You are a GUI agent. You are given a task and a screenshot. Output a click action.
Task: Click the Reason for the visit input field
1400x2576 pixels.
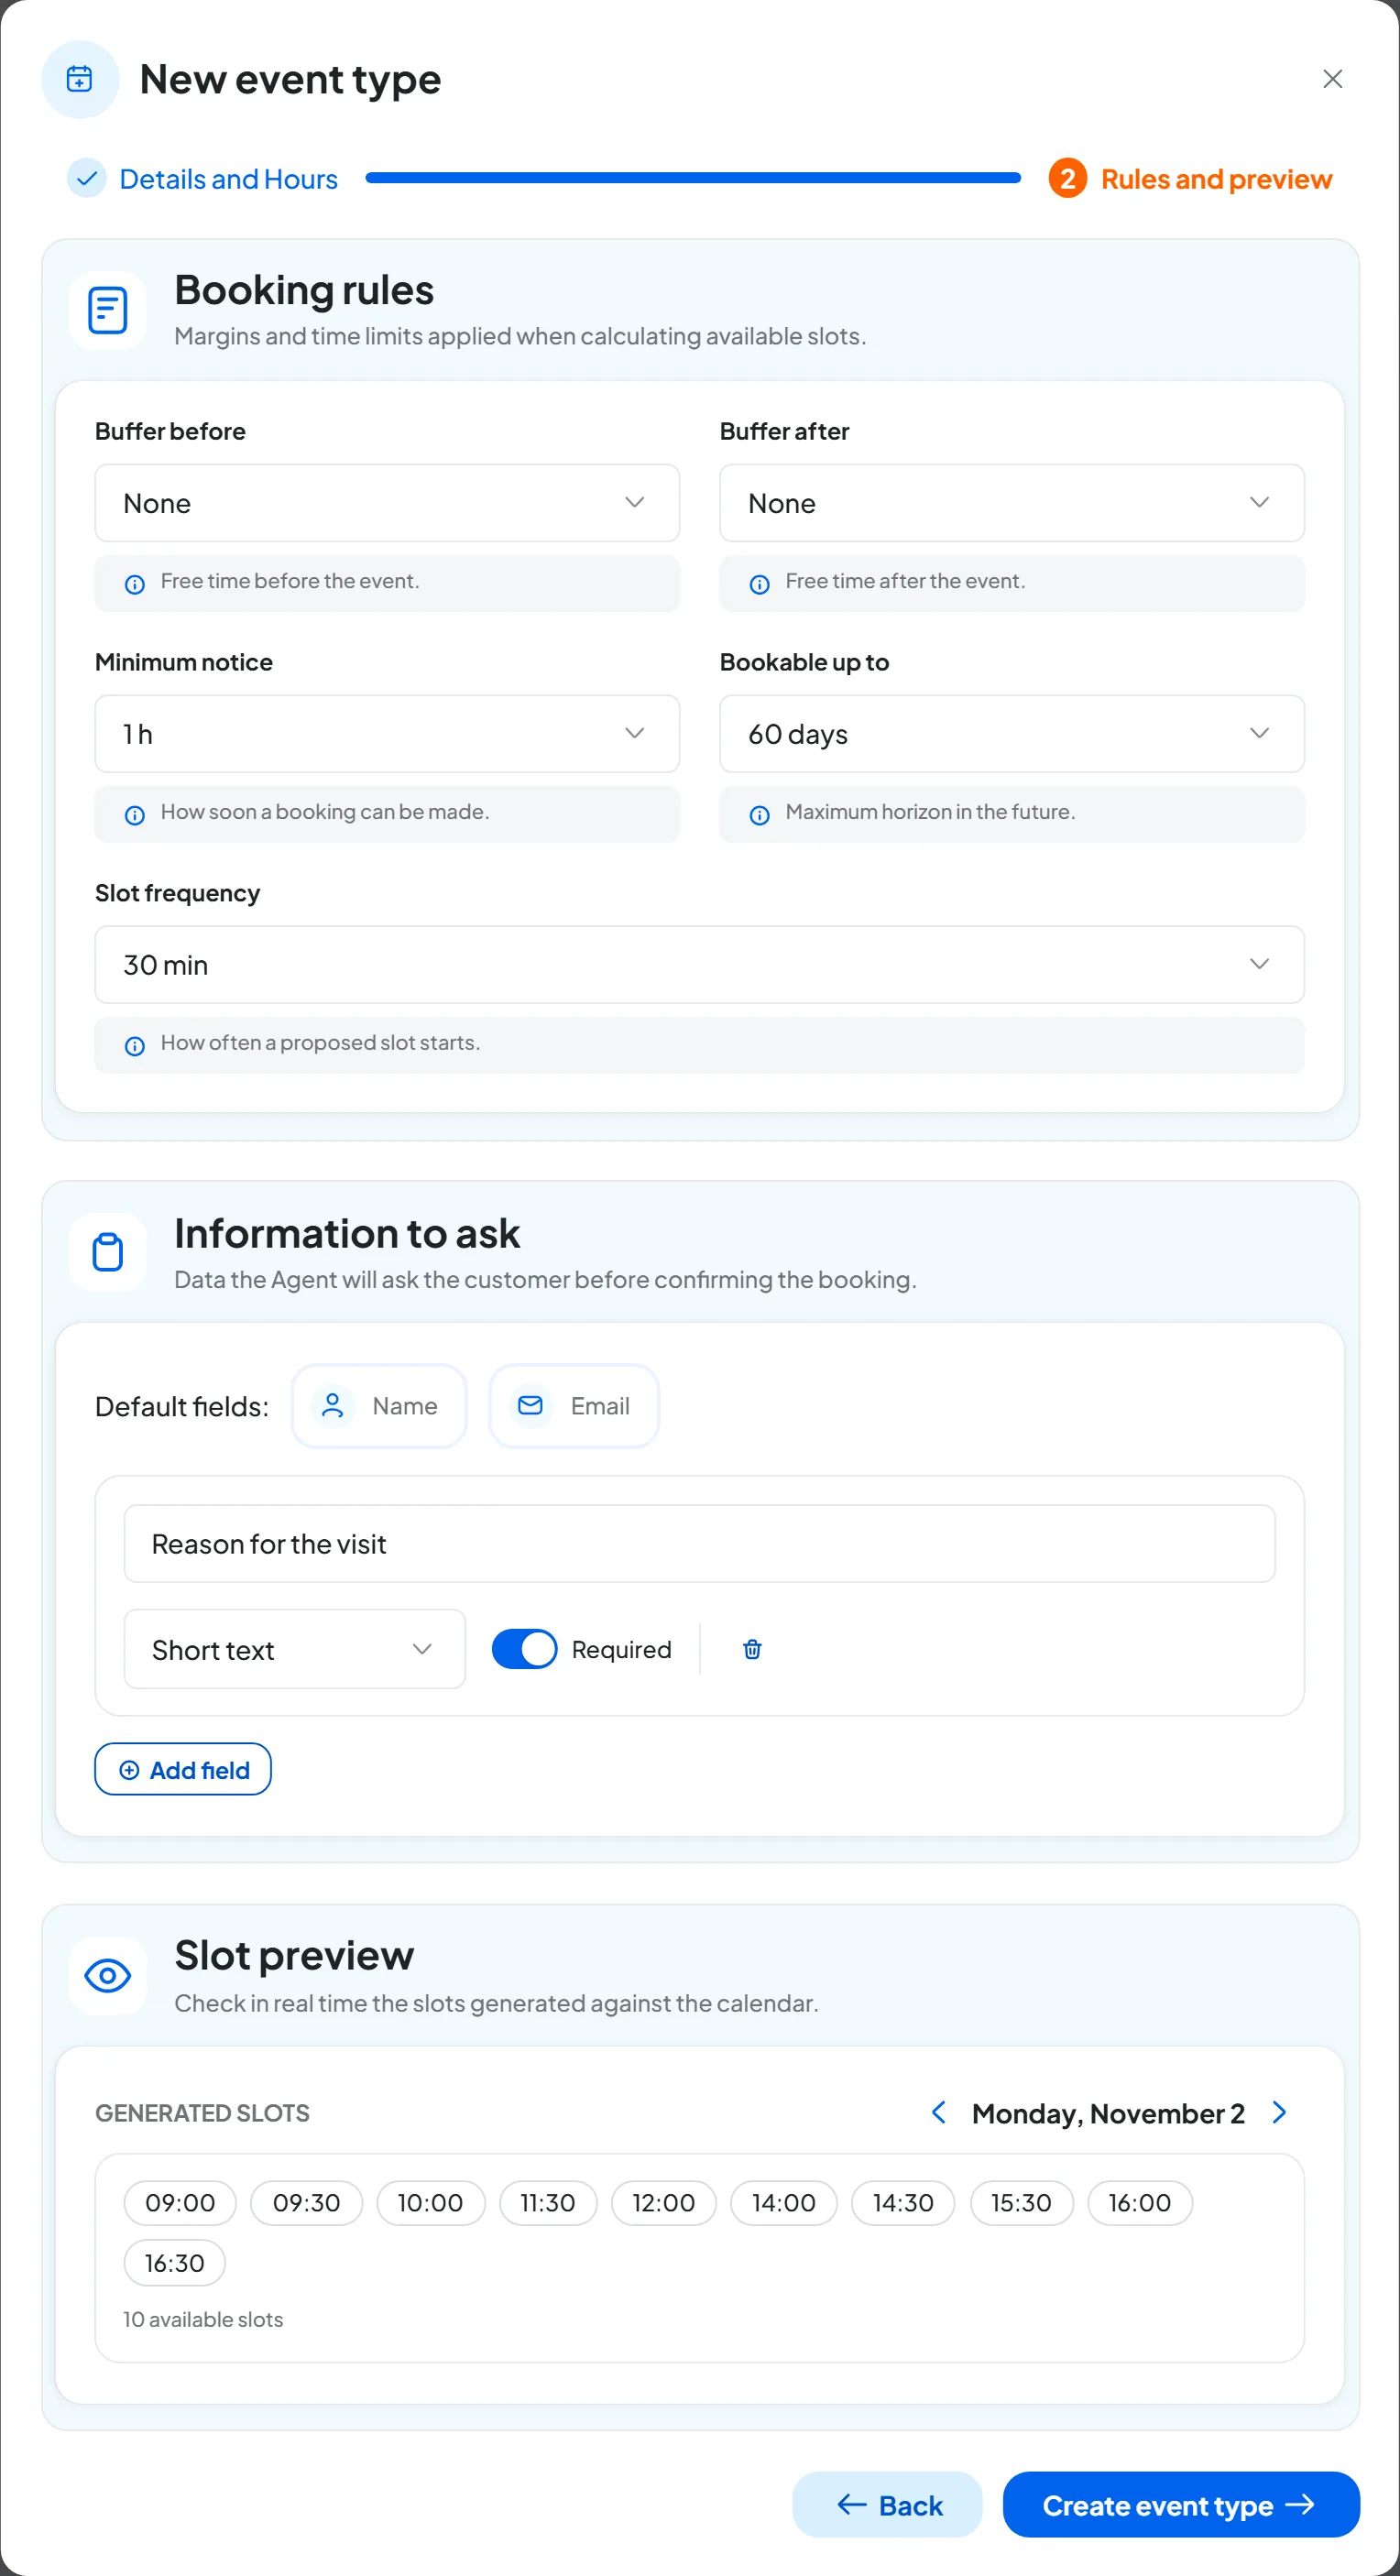(x=700, y=1544)
